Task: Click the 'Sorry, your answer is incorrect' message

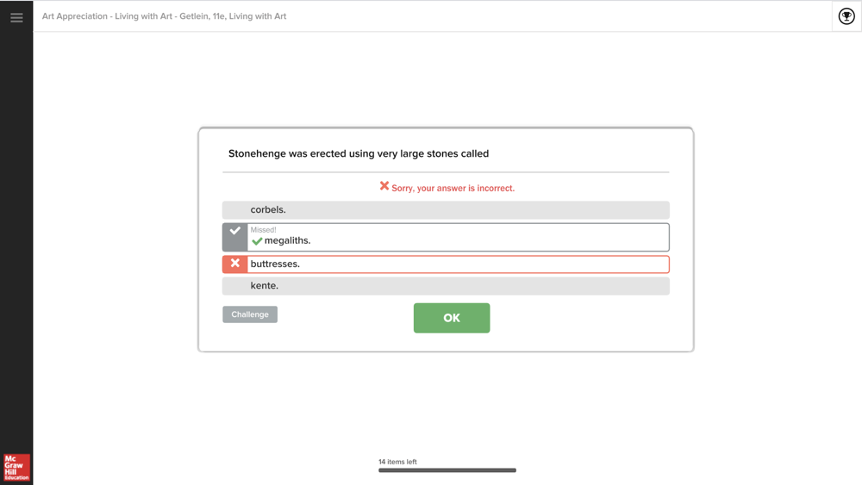Action: (453, 188)
